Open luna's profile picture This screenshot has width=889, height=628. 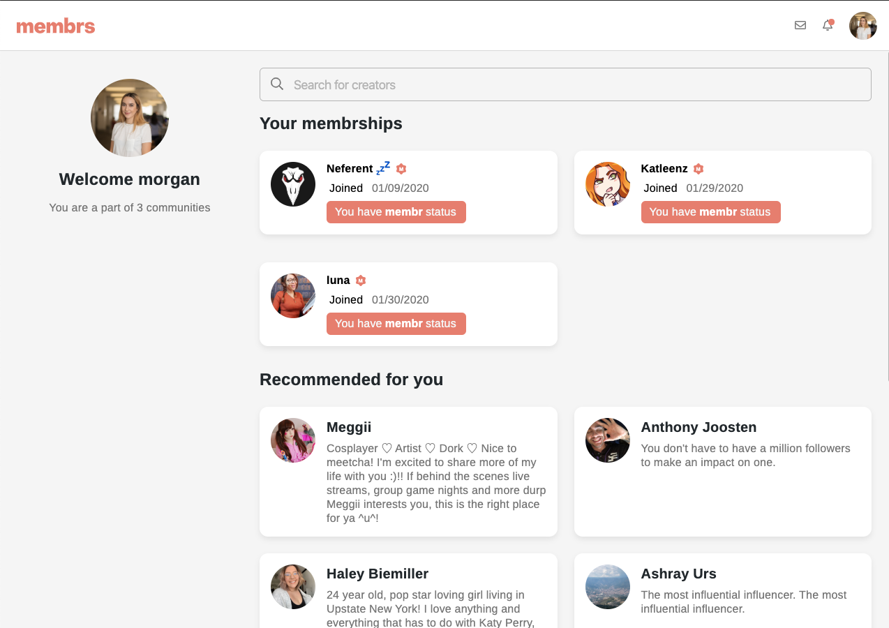[293, 296]
